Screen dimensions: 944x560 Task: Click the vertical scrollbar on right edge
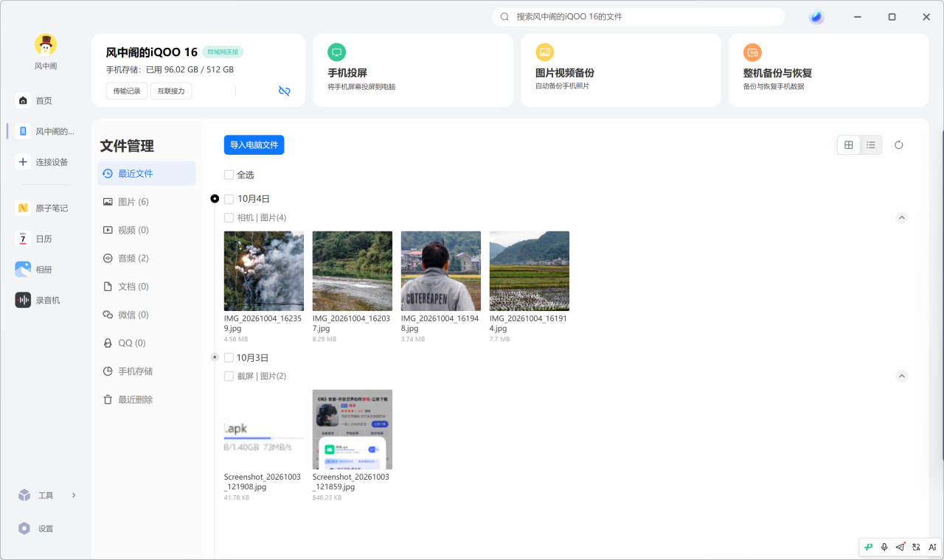pos(941,295)
